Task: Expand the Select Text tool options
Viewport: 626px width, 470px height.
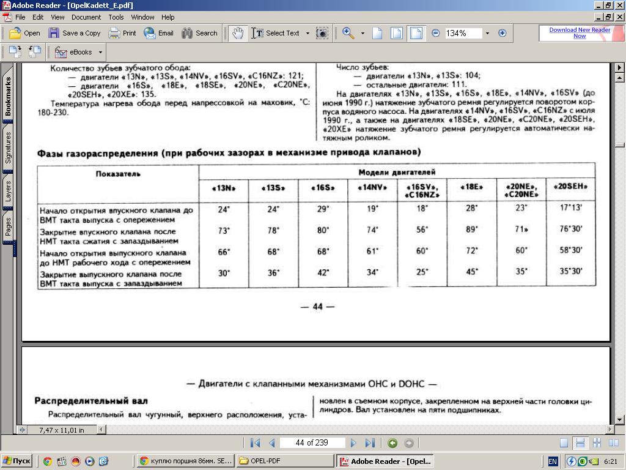Action: coord(307,33)
